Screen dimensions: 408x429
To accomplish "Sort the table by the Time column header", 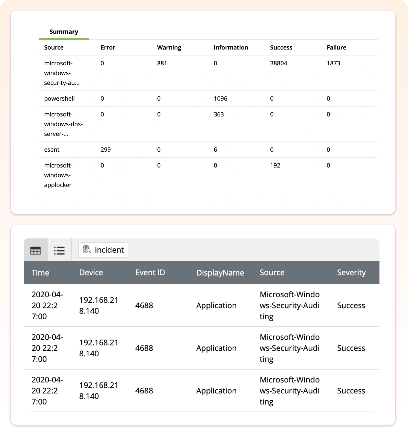I will coord(41,273).
